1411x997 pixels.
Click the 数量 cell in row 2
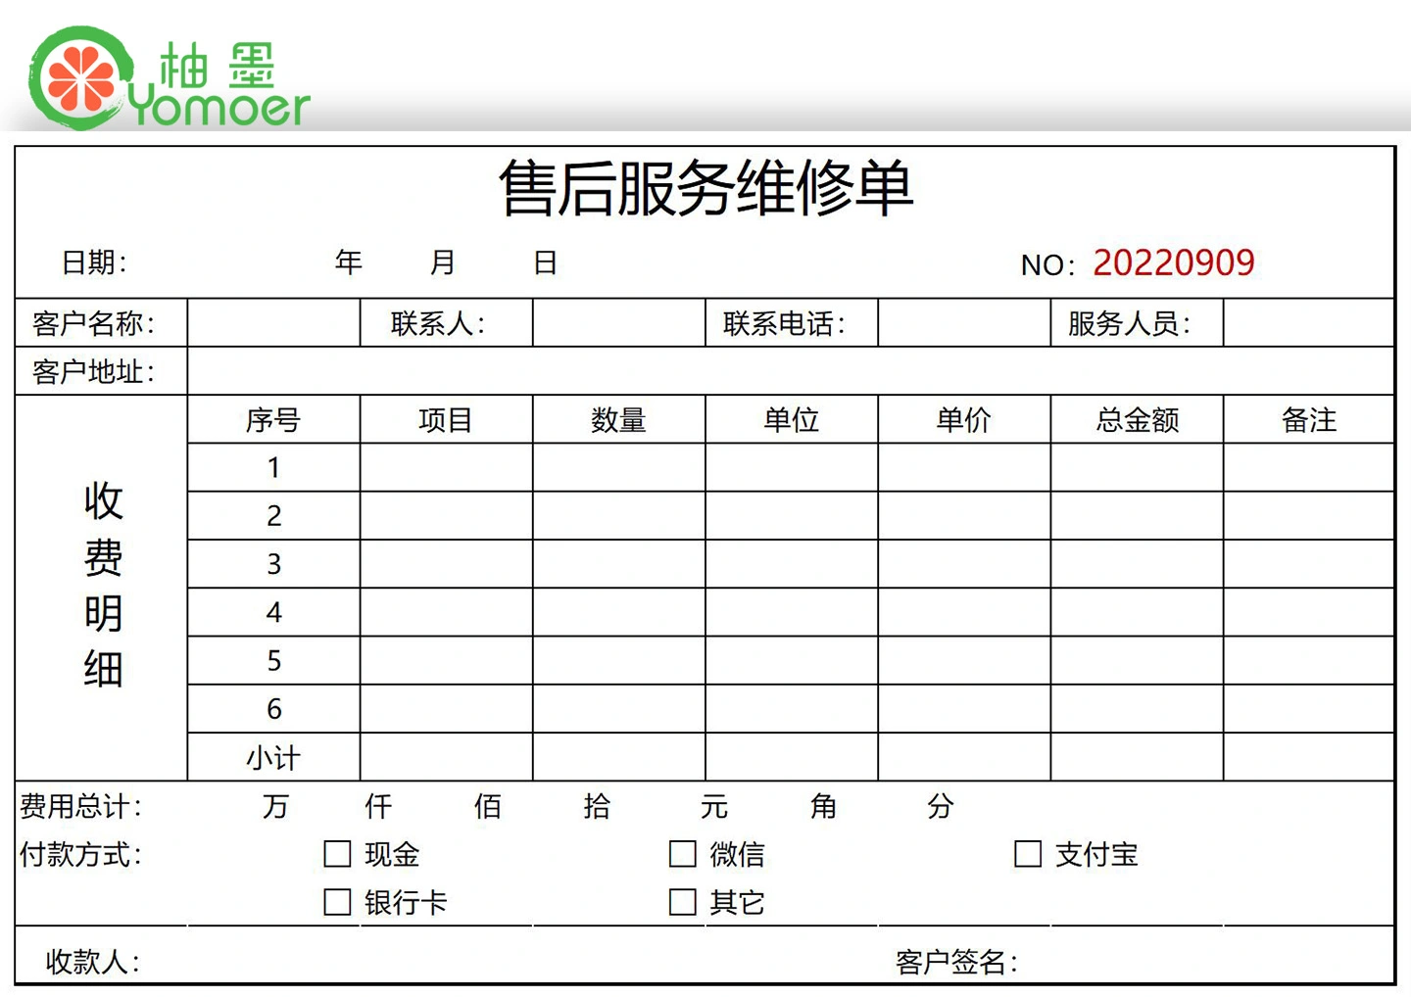pos(618,515)
